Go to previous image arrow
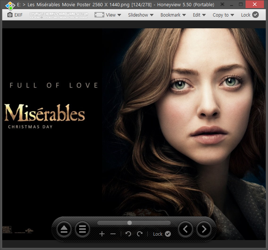Image resolution: width=268 pixels, height=250 pixels. [186, 229]
